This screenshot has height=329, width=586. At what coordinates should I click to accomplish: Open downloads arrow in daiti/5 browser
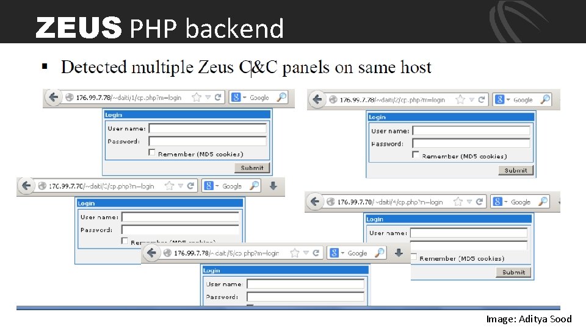coord(399,253)
